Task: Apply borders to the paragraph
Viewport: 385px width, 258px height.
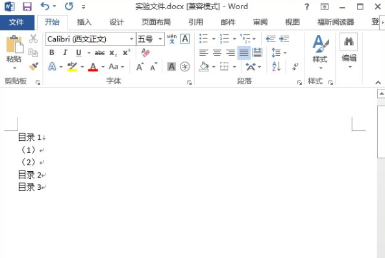Action: 224,67
